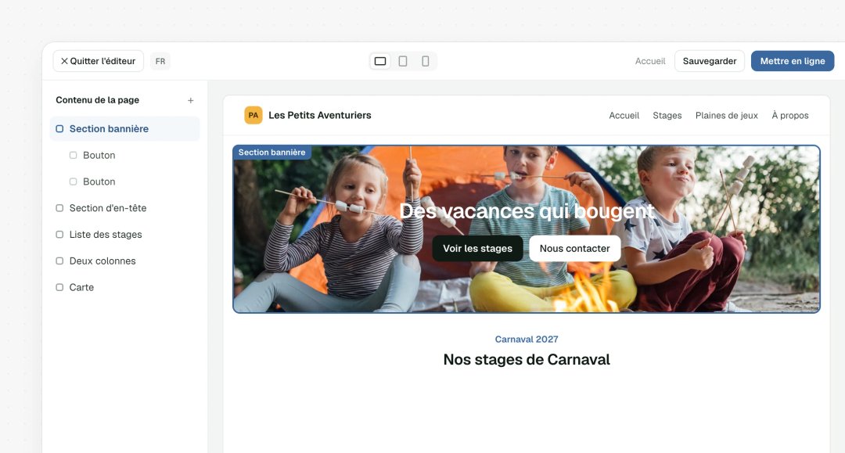Click the Nous contacter banner button
845x453 pixels.
[x=574, y=248]
